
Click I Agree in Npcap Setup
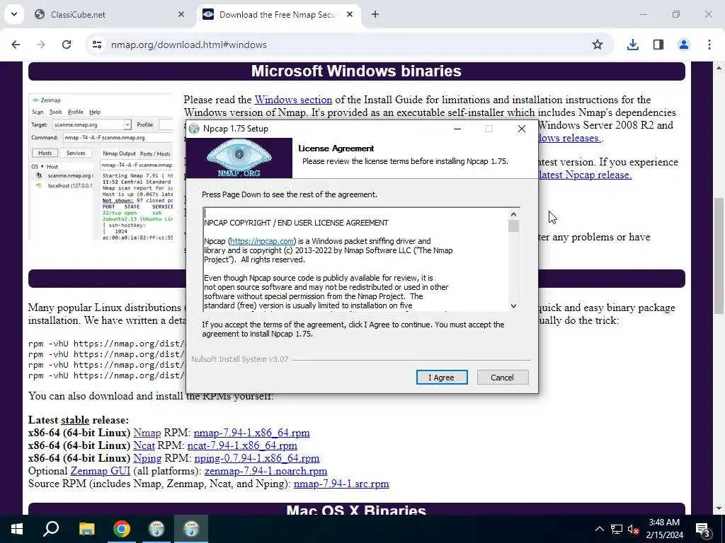click(442, 378)
